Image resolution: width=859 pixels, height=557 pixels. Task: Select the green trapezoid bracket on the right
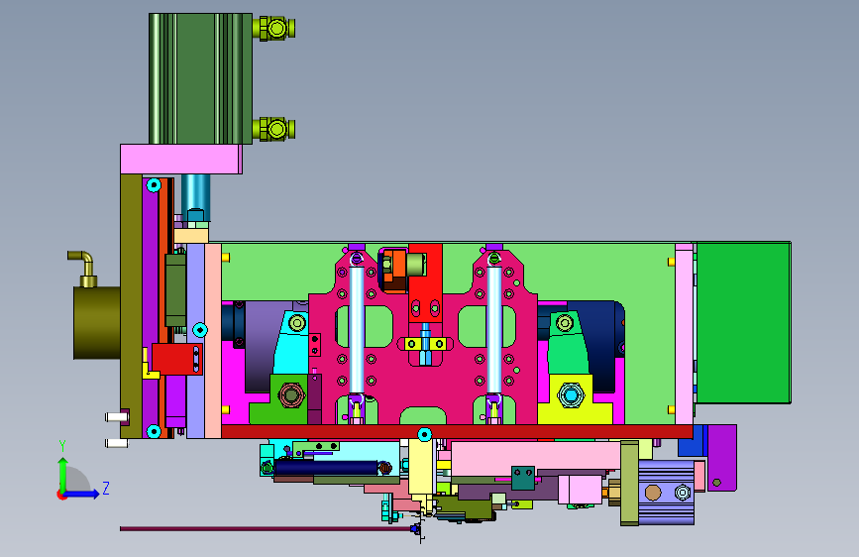click(568, 343)
